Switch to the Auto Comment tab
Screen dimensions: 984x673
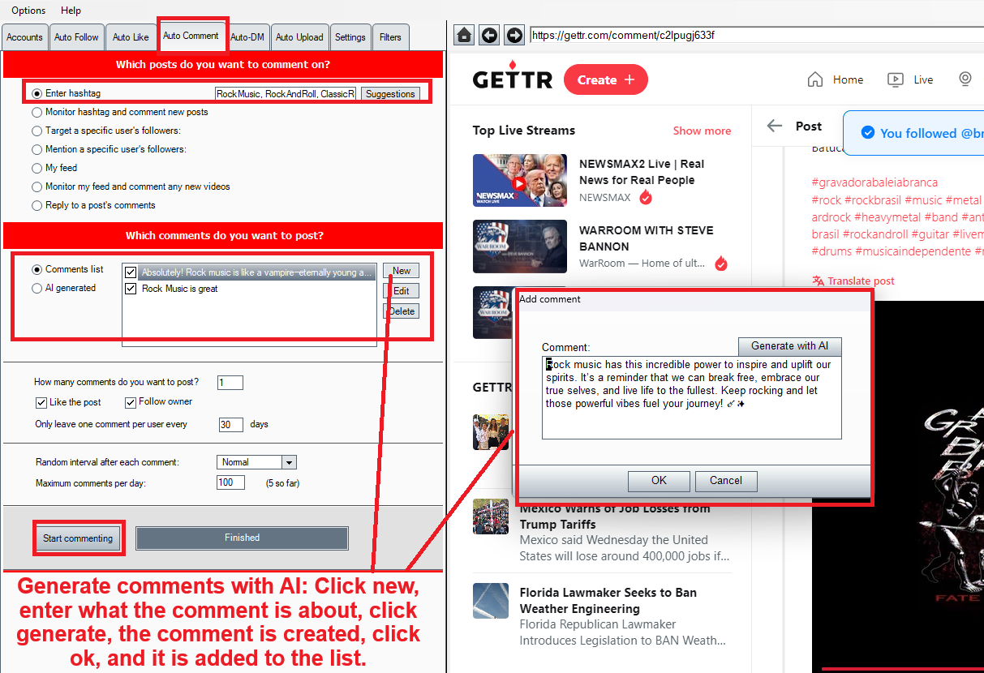(x=191, y=36)
